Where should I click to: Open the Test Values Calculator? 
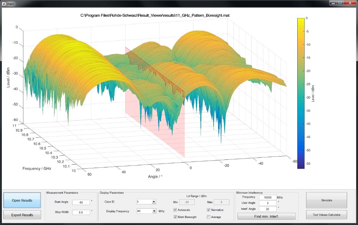pos(326,215)
